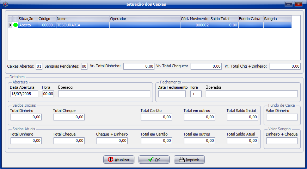Click the Sangria column header
The image size is (307, 169).
[277, 18]
